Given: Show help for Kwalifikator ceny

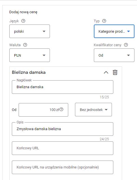Looking at the screenshot, I should tap(126, 45).
